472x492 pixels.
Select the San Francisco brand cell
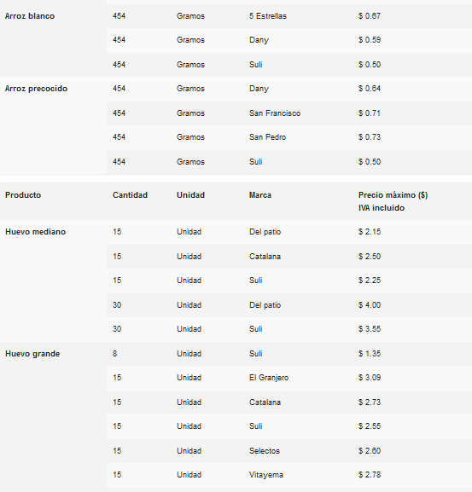click(x=275, y=113)
